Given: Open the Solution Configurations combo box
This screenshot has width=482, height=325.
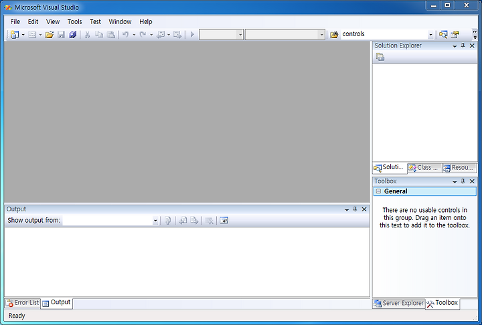Looking at the screenshot, I should pyautogui.click(x=222, y=34).
